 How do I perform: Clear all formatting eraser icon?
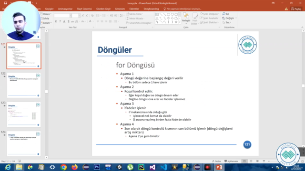pyautogui.click(x=92, y=16)
